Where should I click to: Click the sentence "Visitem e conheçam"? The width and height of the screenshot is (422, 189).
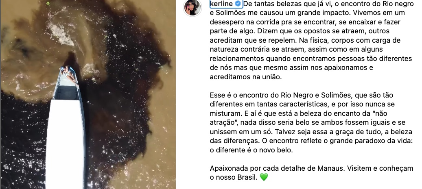pos(380,168)
